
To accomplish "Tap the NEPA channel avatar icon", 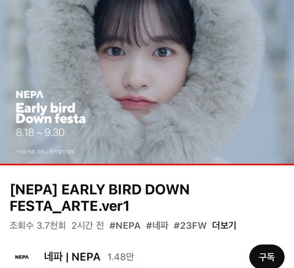I will (22, 257).
